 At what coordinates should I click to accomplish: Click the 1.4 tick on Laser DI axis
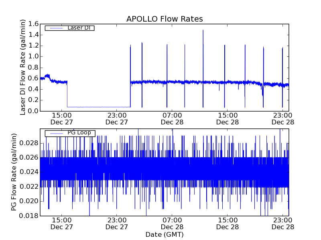[33, 35]
